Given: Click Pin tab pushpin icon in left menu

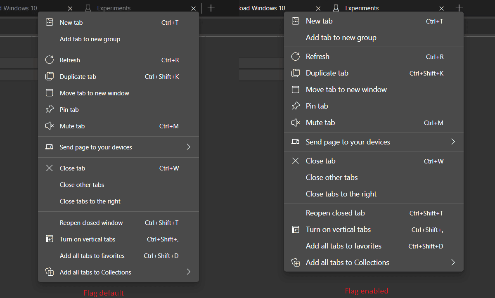Looking at the screenshot, I should [x=50, y=109].
